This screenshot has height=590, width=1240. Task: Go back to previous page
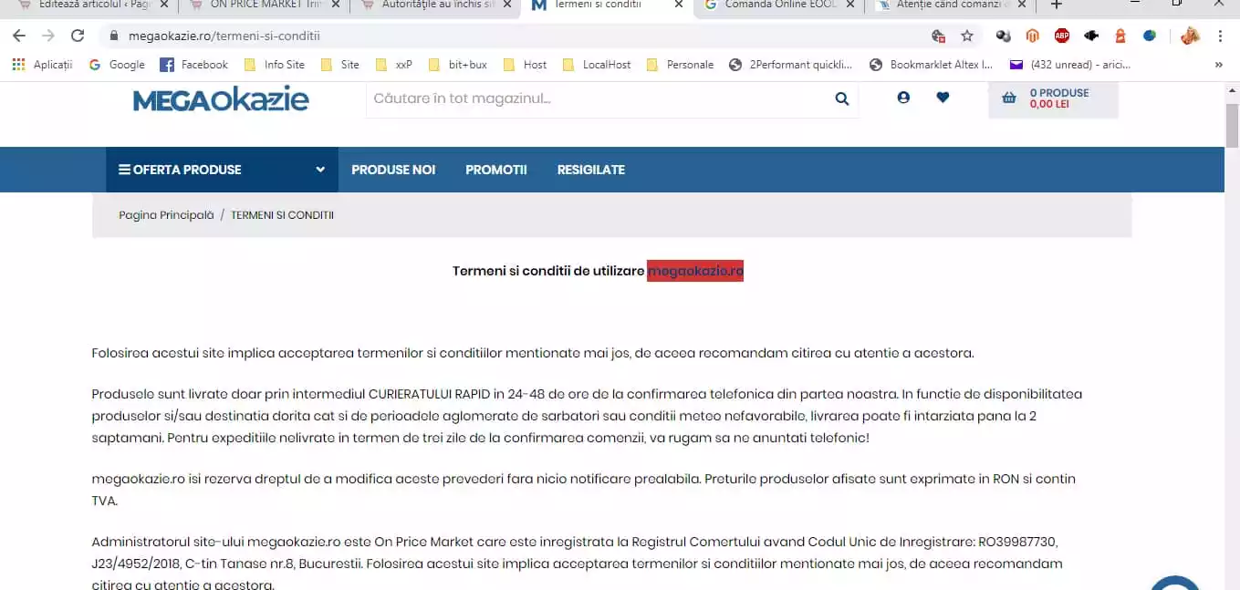pos(19,36)
